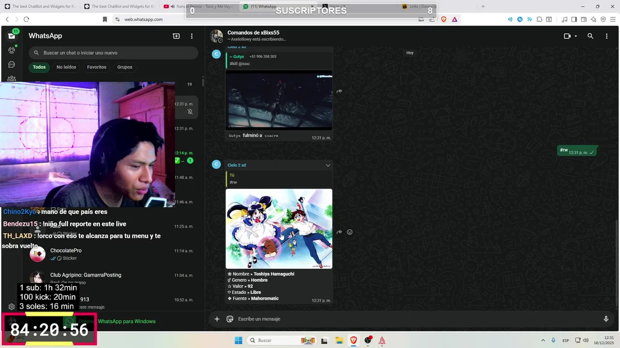Select the No leídos filter

click(x=66, y=67)
